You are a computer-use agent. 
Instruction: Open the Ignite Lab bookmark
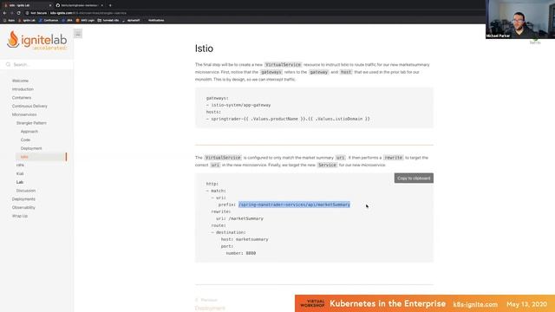(27, 20)
